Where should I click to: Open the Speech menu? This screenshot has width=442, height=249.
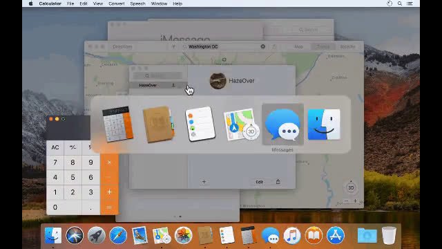click(138, 3)
